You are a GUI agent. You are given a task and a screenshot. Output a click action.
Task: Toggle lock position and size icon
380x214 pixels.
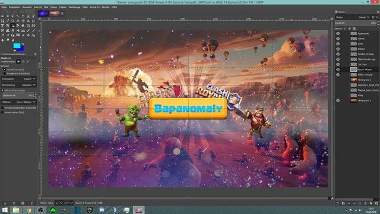(x=349, y=29)
